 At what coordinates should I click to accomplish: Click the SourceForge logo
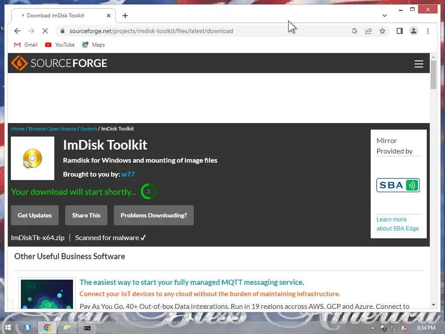(59, 63)
